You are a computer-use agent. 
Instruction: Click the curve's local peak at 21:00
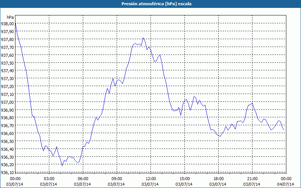(252, 103)
